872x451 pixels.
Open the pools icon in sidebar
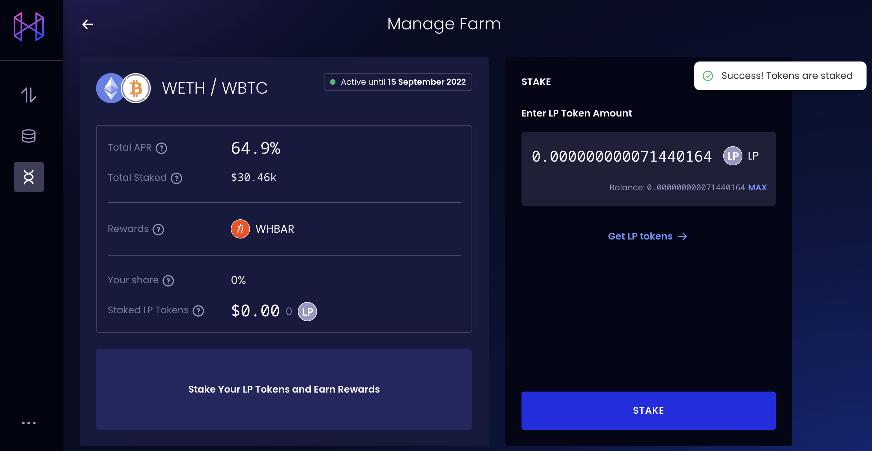(x=29, y=136)
